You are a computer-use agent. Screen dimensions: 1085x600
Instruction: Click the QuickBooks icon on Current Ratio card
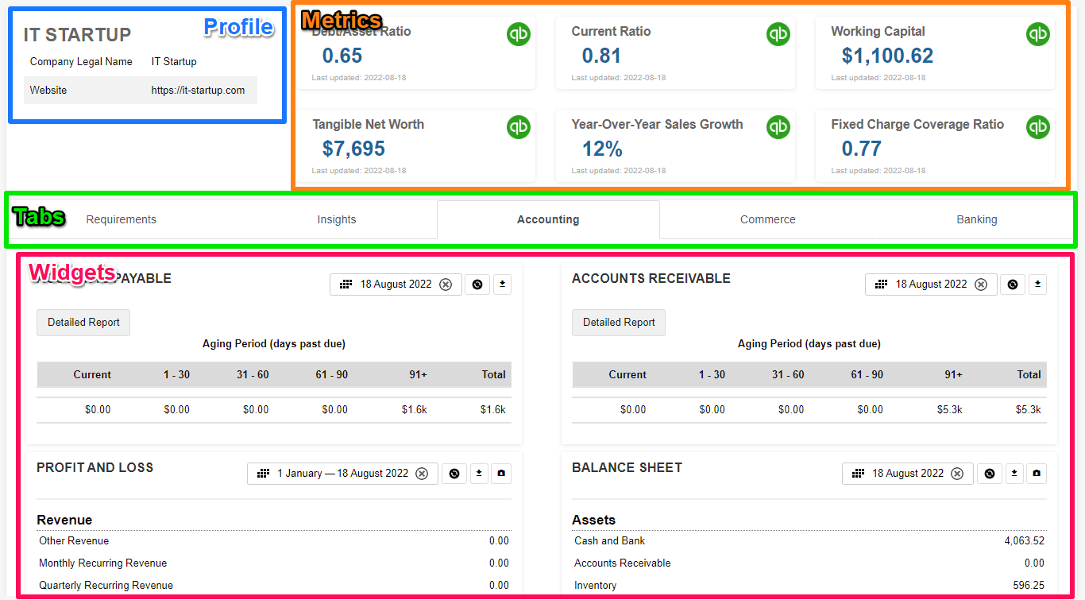click(x=778, y=34)
